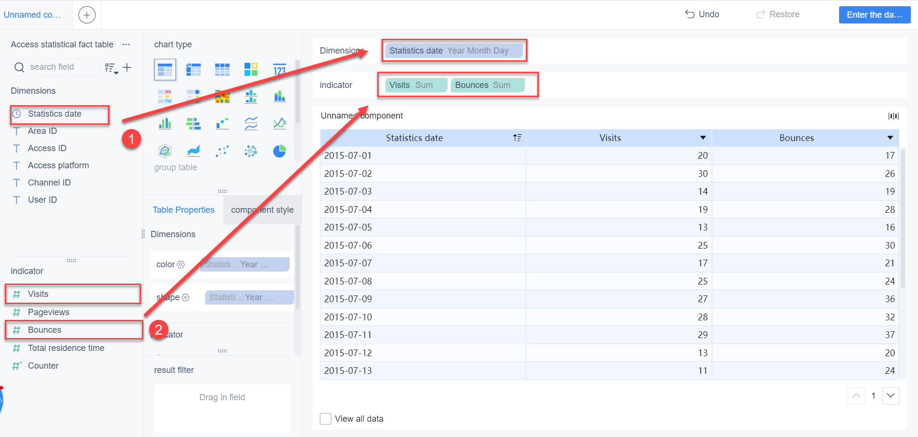Open the Bounces column dropdown arrow
This screenshot has width=918, height=437.
890,138
